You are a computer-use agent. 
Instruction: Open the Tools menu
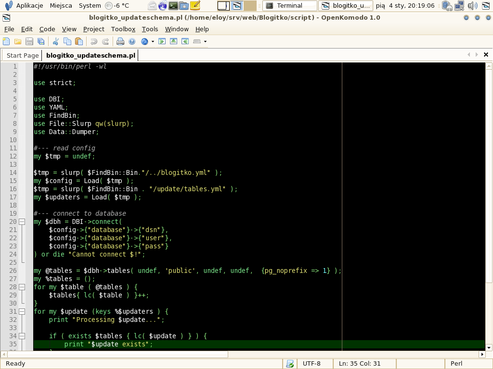150,29
